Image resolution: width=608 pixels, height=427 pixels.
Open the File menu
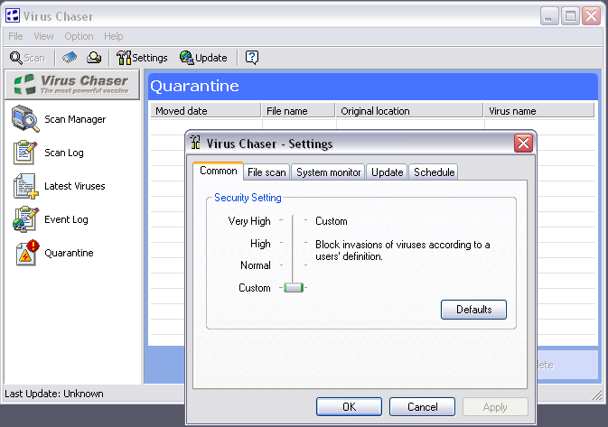[15, 36]
